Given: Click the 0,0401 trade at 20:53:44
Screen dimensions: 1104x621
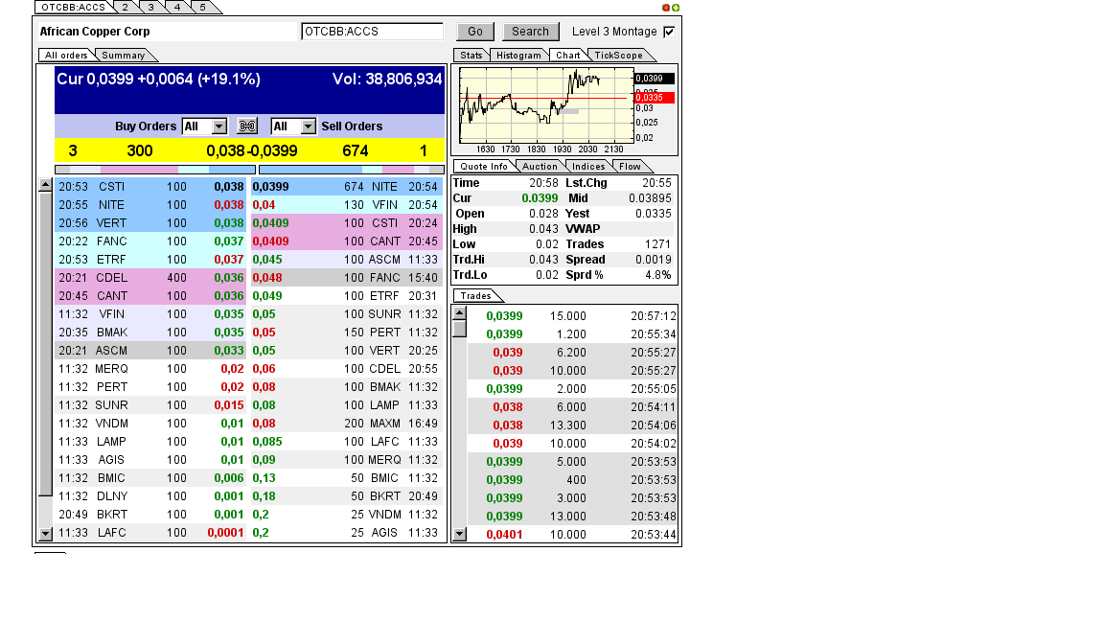Looking at the screenshot, I should coord(572,535).
